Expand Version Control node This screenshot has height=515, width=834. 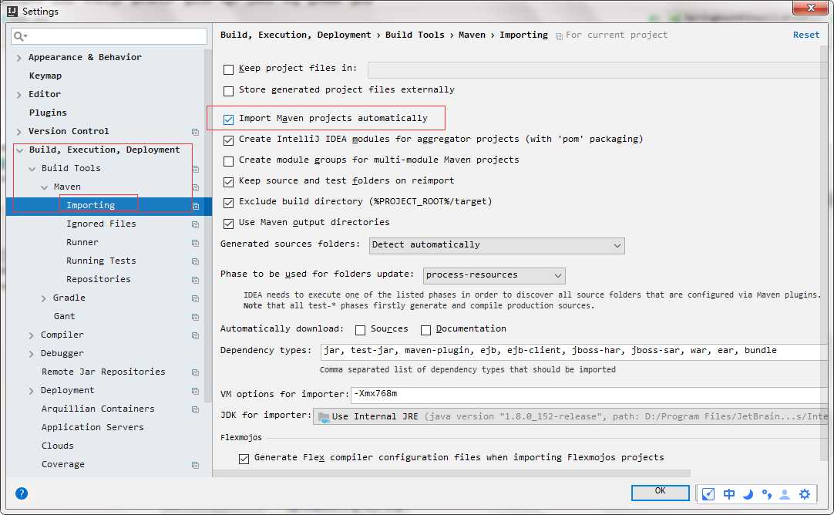pyautogui.click(x=19, y=132)
